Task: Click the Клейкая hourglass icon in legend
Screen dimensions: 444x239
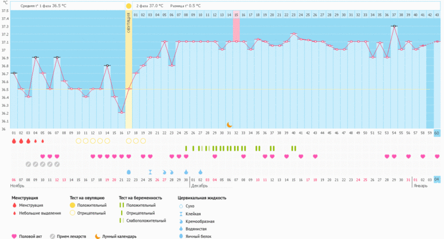Action: 180,213
